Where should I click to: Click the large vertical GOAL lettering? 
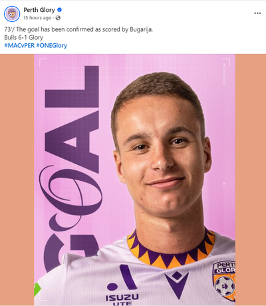point(71,168)
